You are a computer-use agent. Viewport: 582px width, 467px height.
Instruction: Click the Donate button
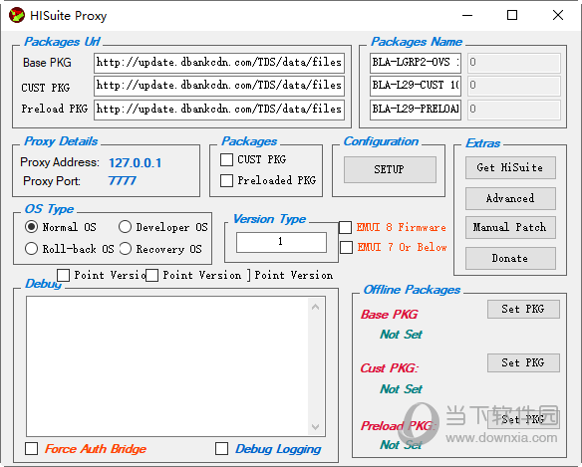coord(510,258)
